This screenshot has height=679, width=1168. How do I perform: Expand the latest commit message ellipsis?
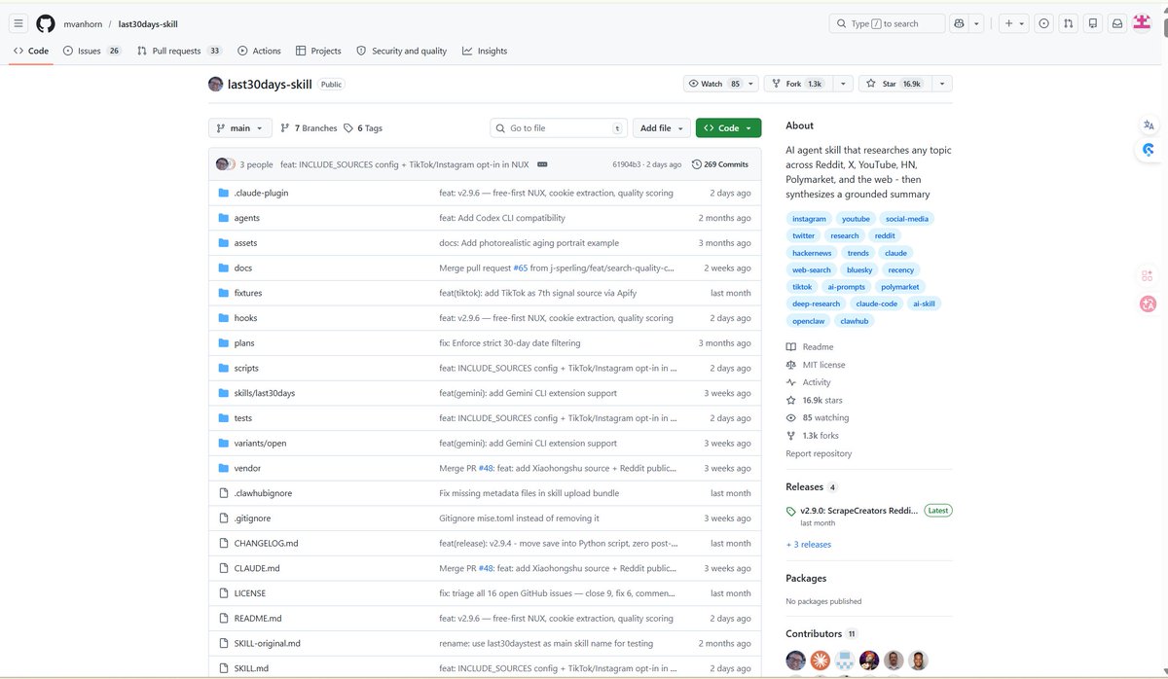tap(542, 164)
